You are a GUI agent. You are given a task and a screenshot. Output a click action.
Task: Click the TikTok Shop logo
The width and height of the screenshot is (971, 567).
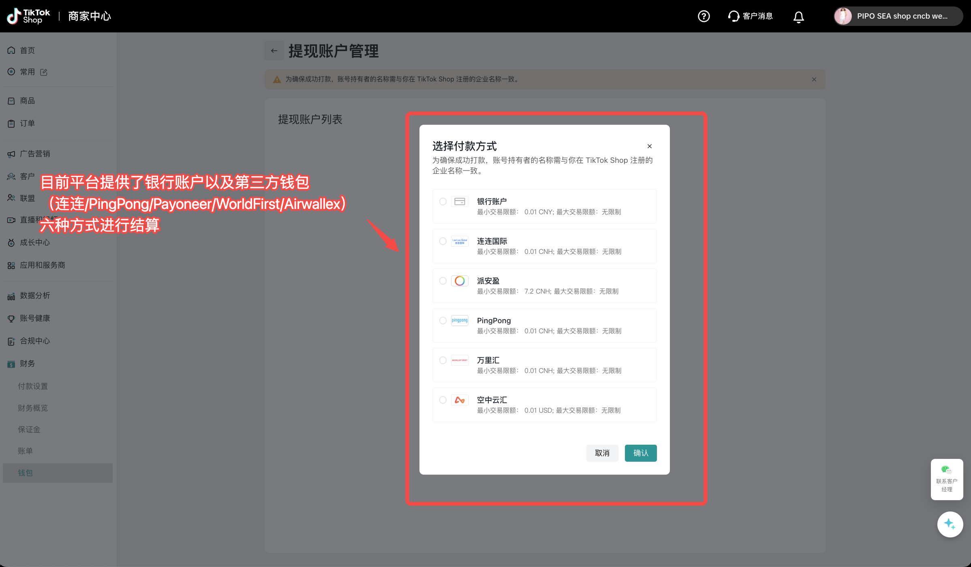point(28,16)
